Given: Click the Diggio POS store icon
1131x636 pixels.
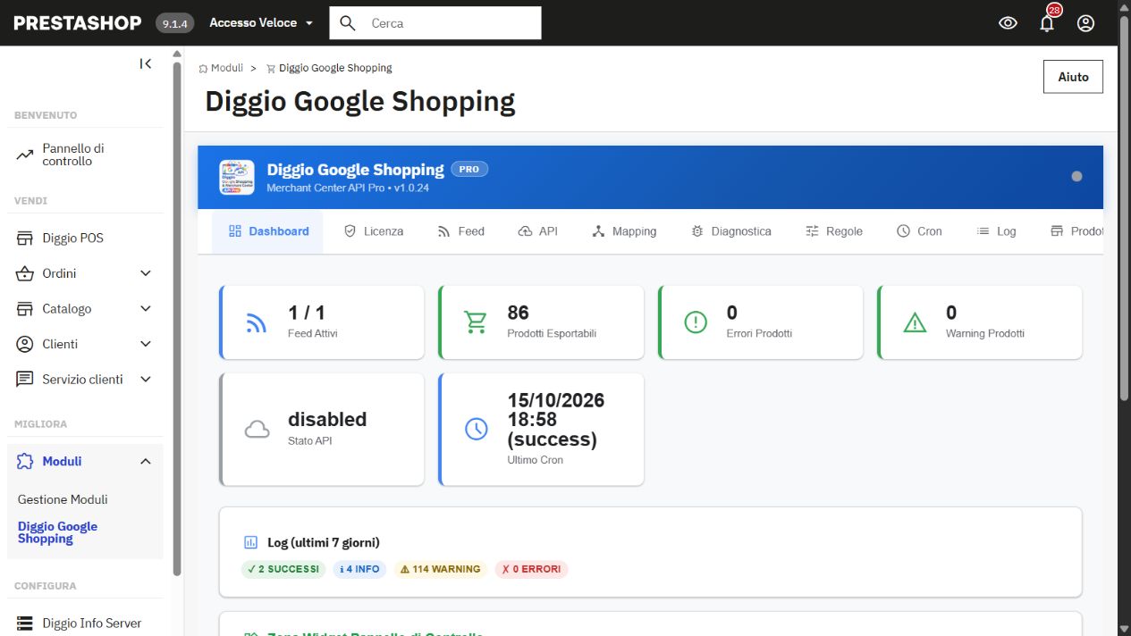Looking at the screenshot, I should click(x=25, y=238).
